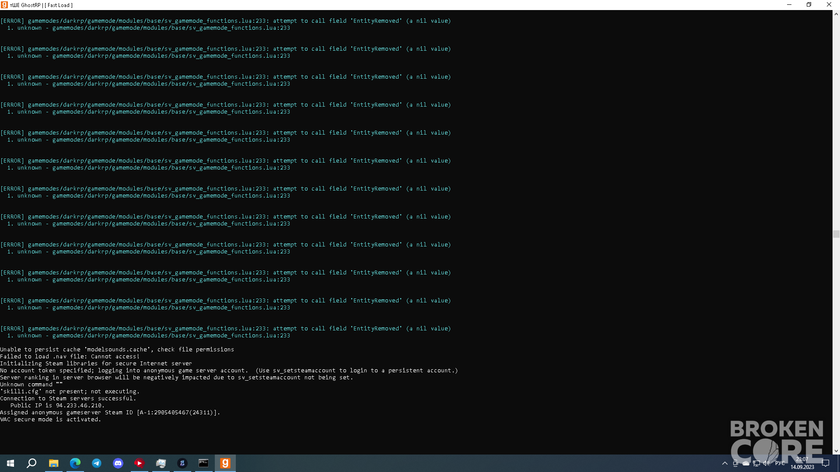Screen dimensions: 840x472
Task: Click the 'Failed to load .nav file' line
Action: click(70, 357)
